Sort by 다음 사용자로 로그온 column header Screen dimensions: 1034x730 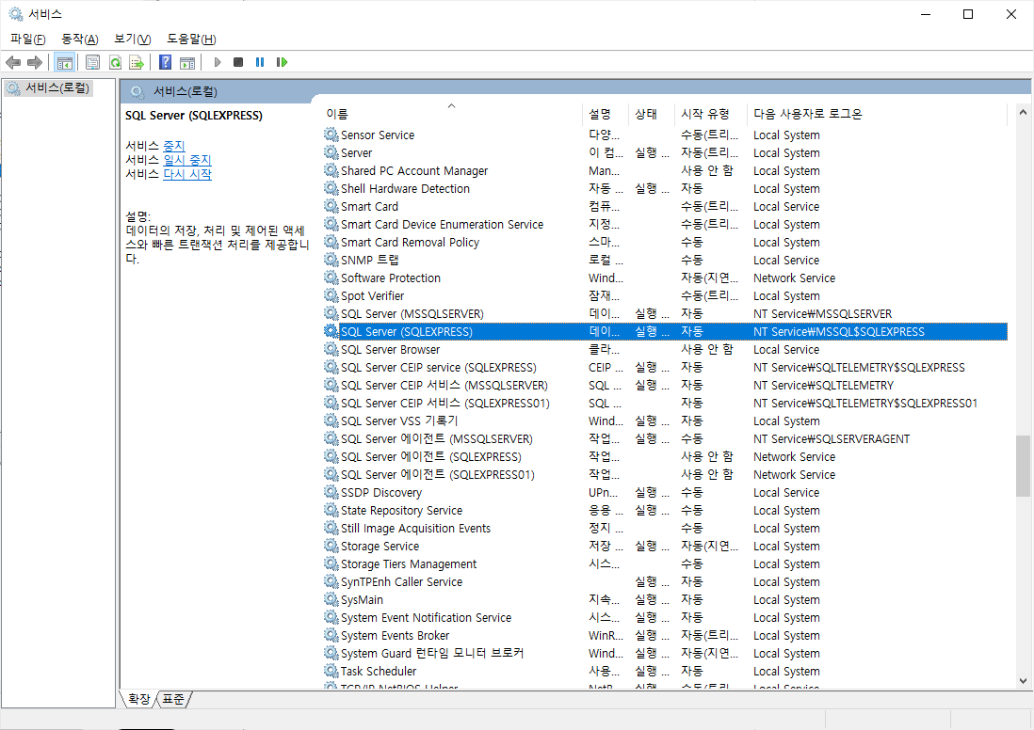point(878,114)
